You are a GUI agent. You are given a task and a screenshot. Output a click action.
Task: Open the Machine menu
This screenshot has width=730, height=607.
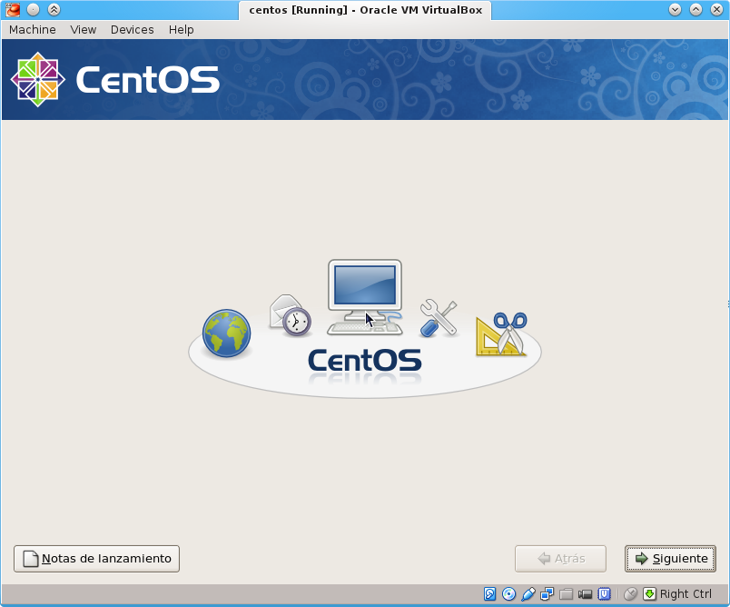click(x=32, y=29)
